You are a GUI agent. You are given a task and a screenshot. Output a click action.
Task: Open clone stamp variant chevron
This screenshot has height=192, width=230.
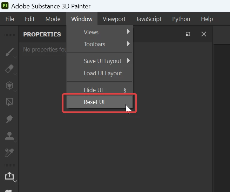[15, 141]
